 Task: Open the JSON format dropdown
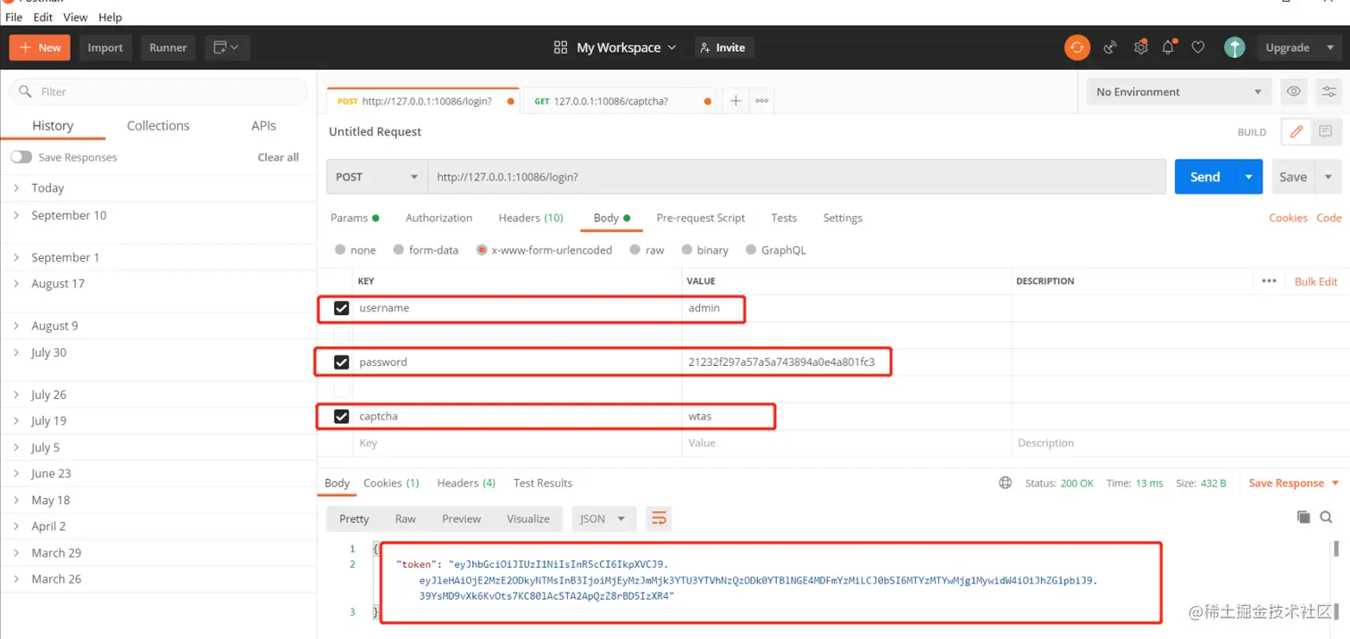[x=604, y=519]
